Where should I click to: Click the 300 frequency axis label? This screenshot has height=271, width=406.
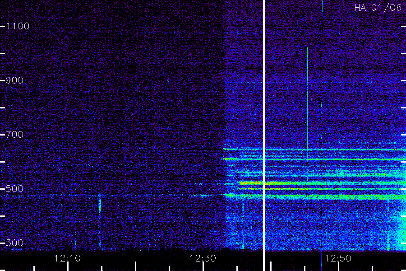point(14,243)
